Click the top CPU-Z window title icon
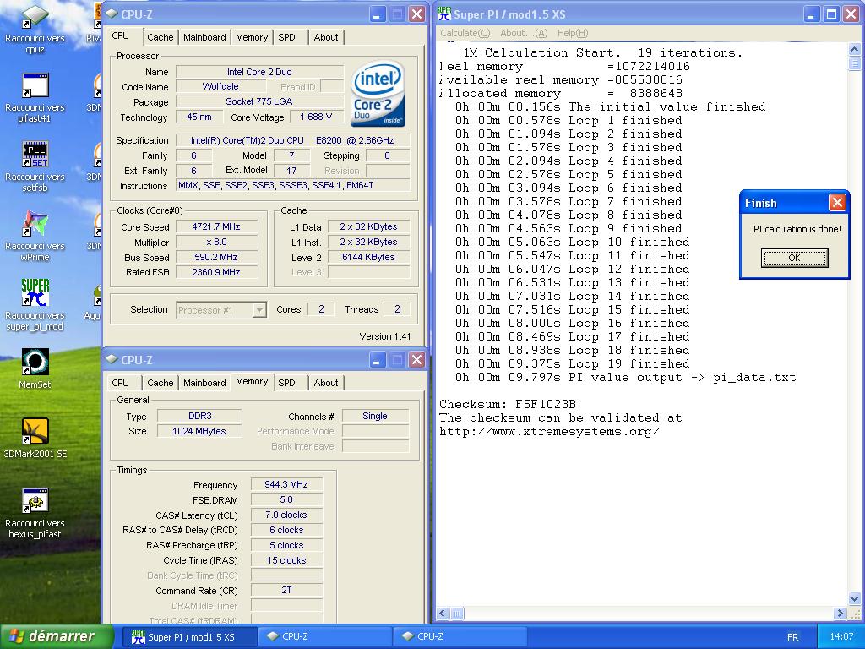 [112, 14]
